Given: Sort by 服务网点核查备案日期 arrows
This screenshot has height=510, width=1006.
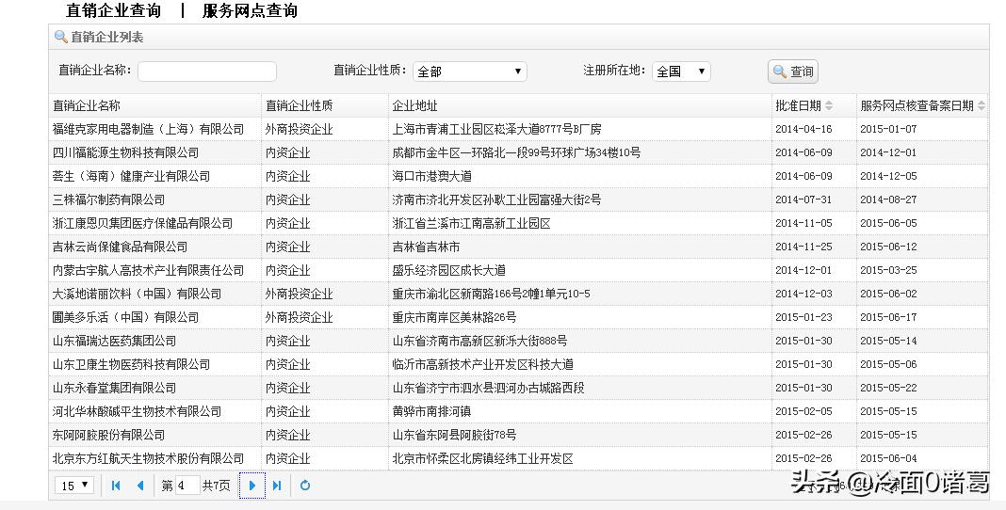Looking at the screenshot, I should (x=982, y=105).
